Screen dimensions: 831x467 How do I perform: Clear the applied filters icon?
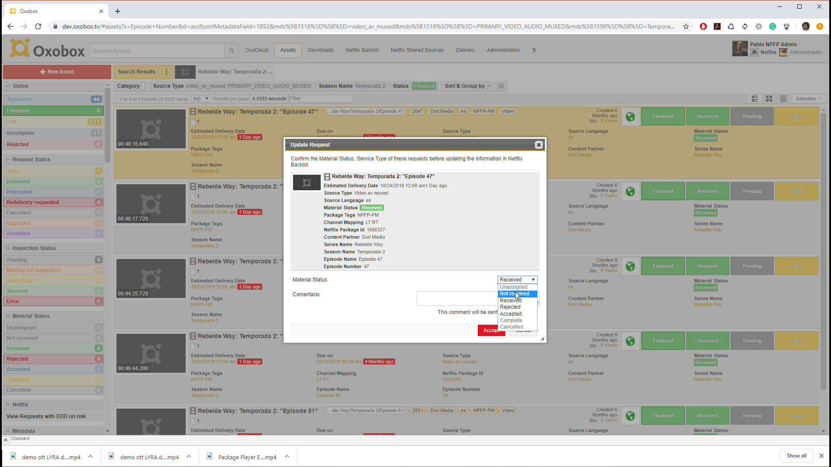click(x=501, y=86)
